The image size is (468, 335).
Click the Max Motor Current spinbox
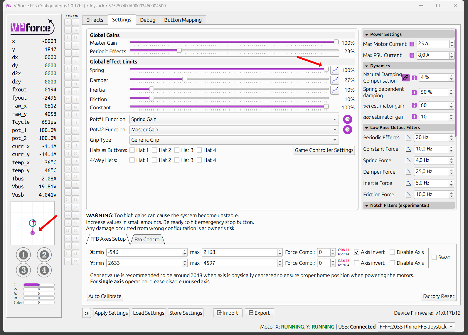click(x=435, y=44)
